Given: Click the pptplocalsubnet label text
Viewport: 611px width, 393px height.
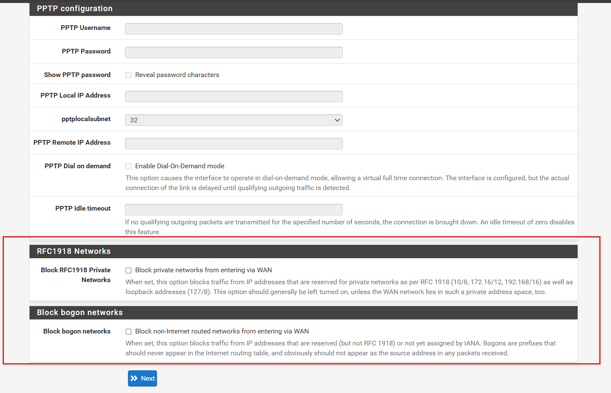Looking at the screenshot, I should 86,119.
